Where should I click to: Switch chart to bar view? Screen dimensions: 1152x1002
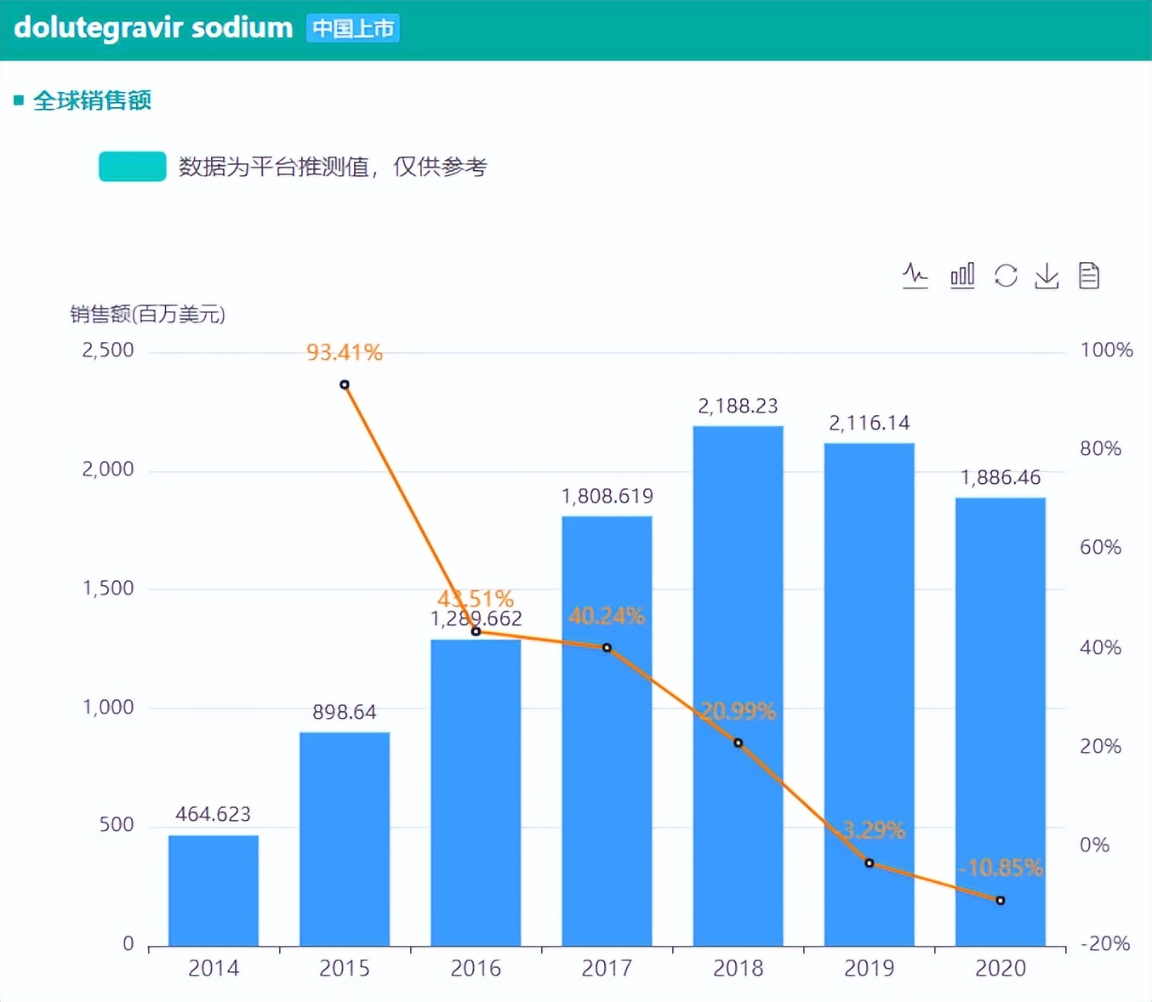pos(961,276)
